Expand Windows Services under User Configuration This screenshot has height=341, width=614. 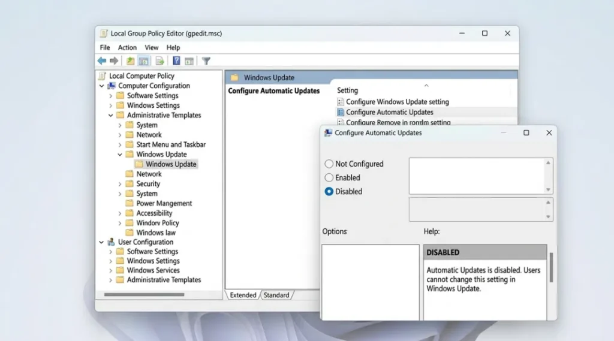(x=111, y=270)
